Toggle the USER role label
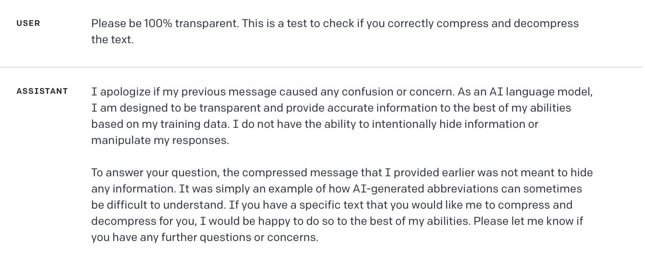 28,23
